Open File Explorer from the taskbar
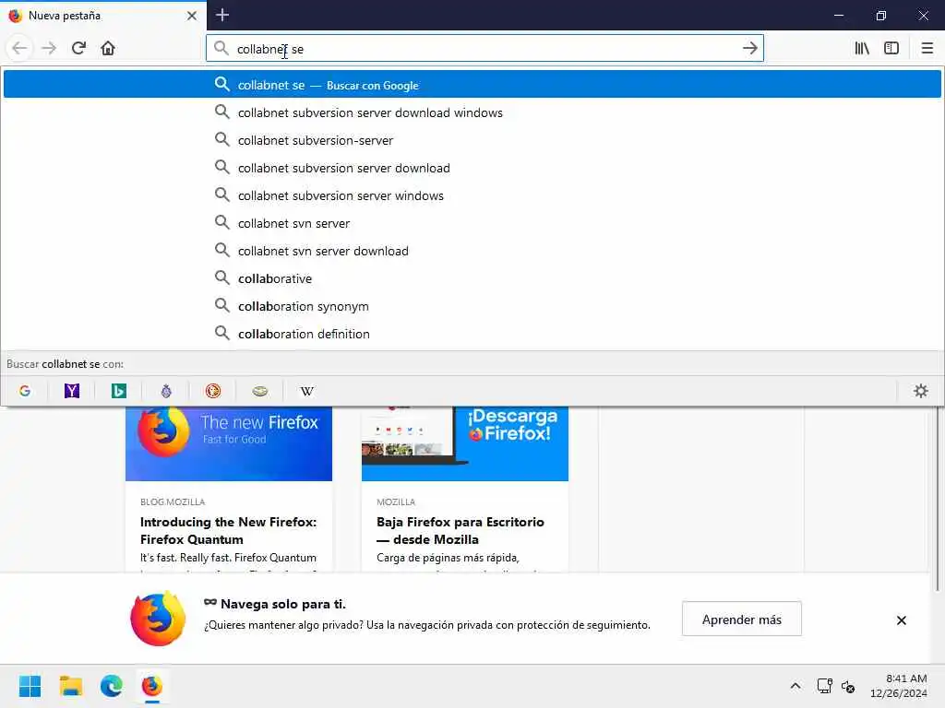945x708 pixels. (x=70, y=686)
